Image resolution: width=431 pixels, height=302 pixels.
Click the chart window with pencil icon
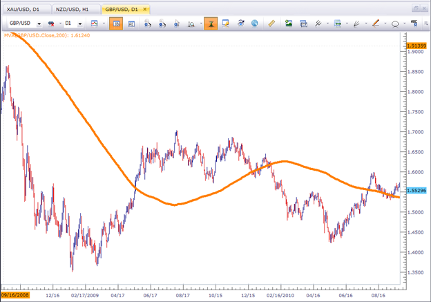click(x=226, y=23)
